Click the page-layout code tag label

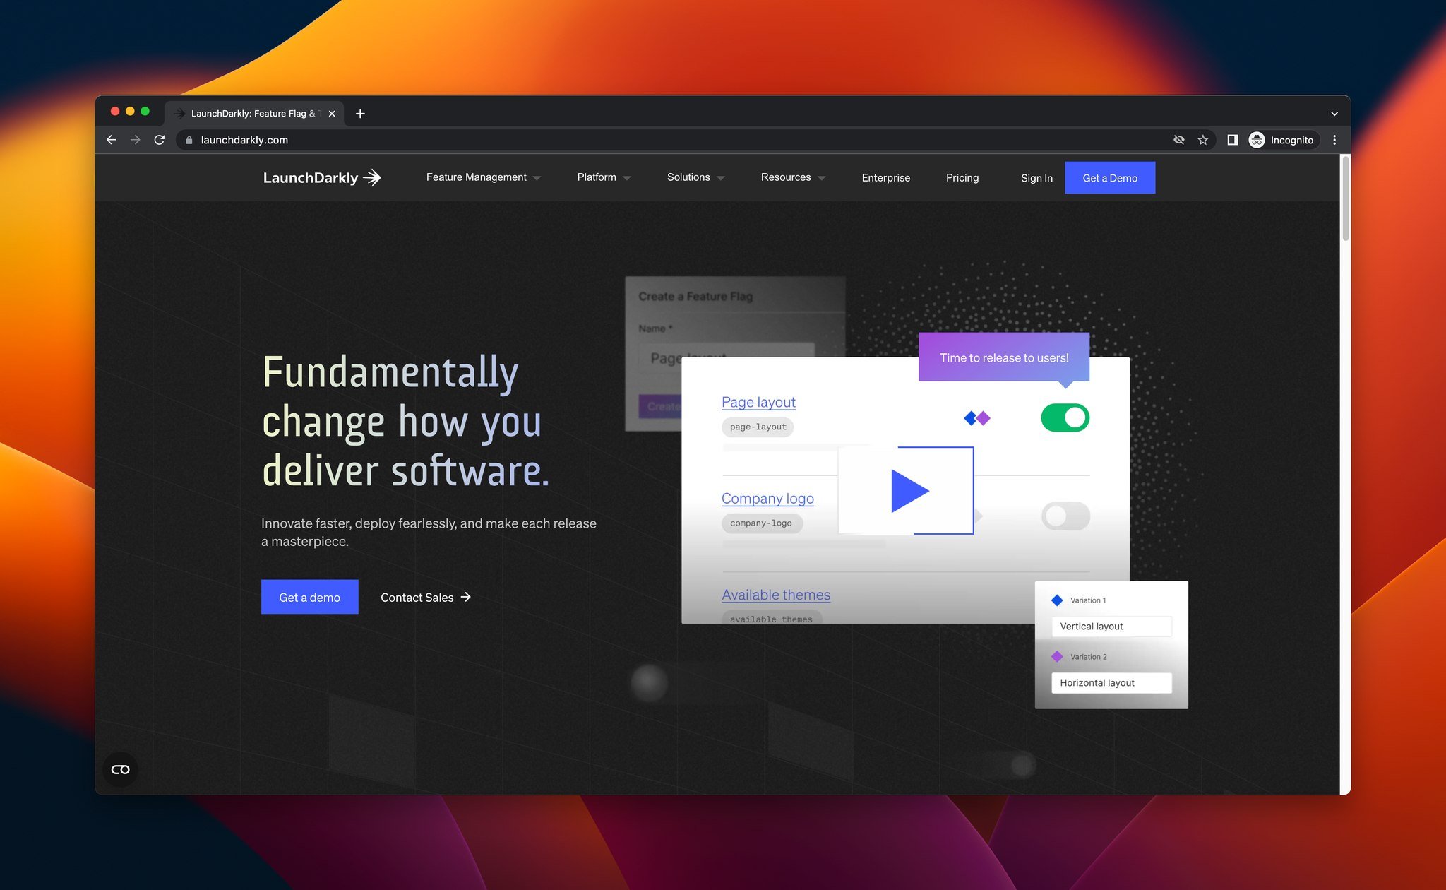757,425
